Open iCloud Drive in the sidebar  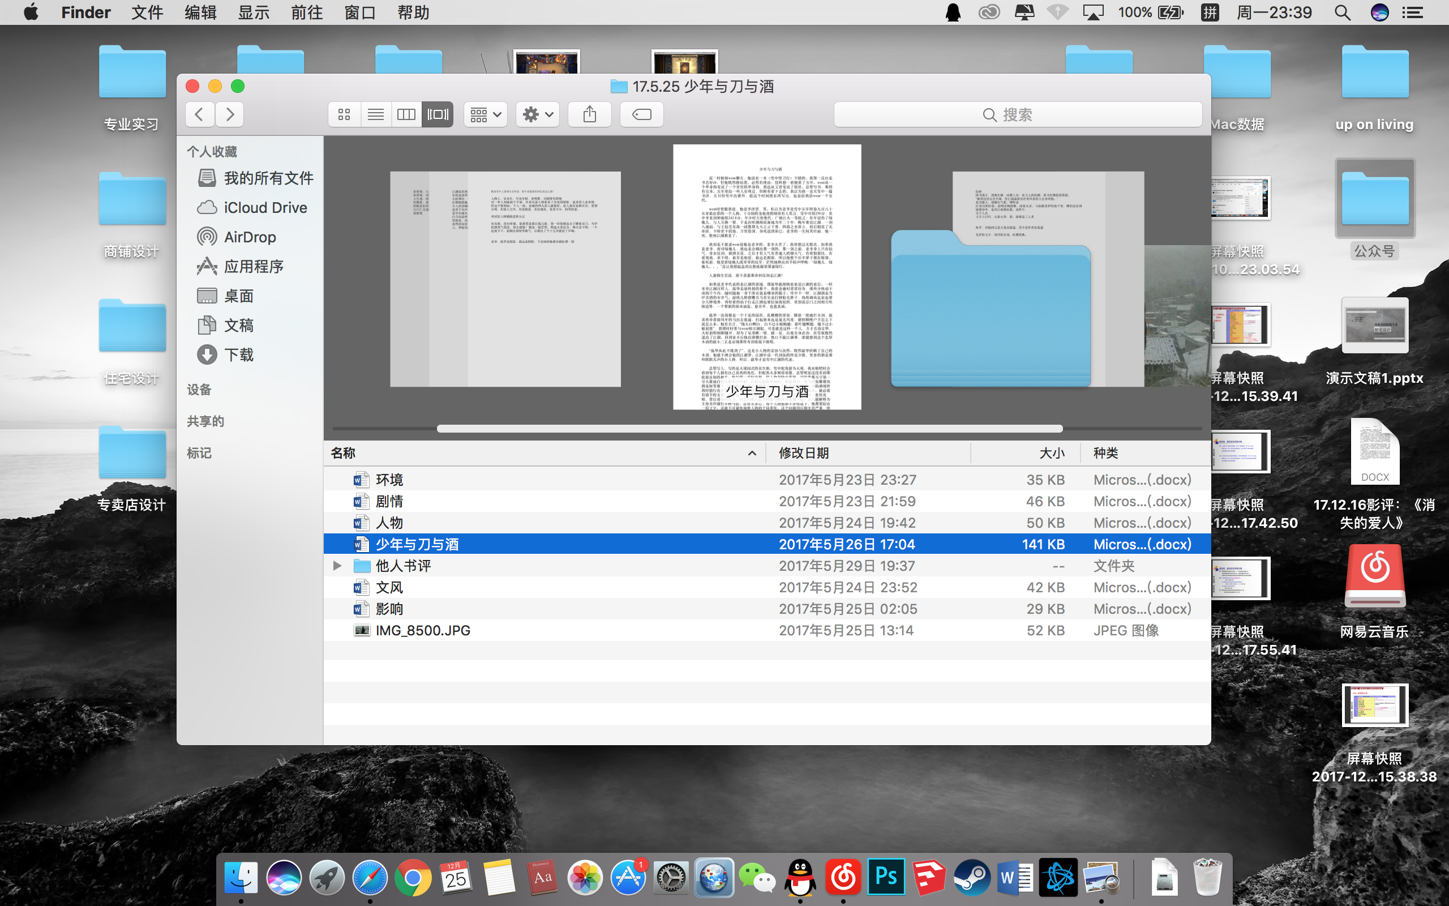point(265,208)
